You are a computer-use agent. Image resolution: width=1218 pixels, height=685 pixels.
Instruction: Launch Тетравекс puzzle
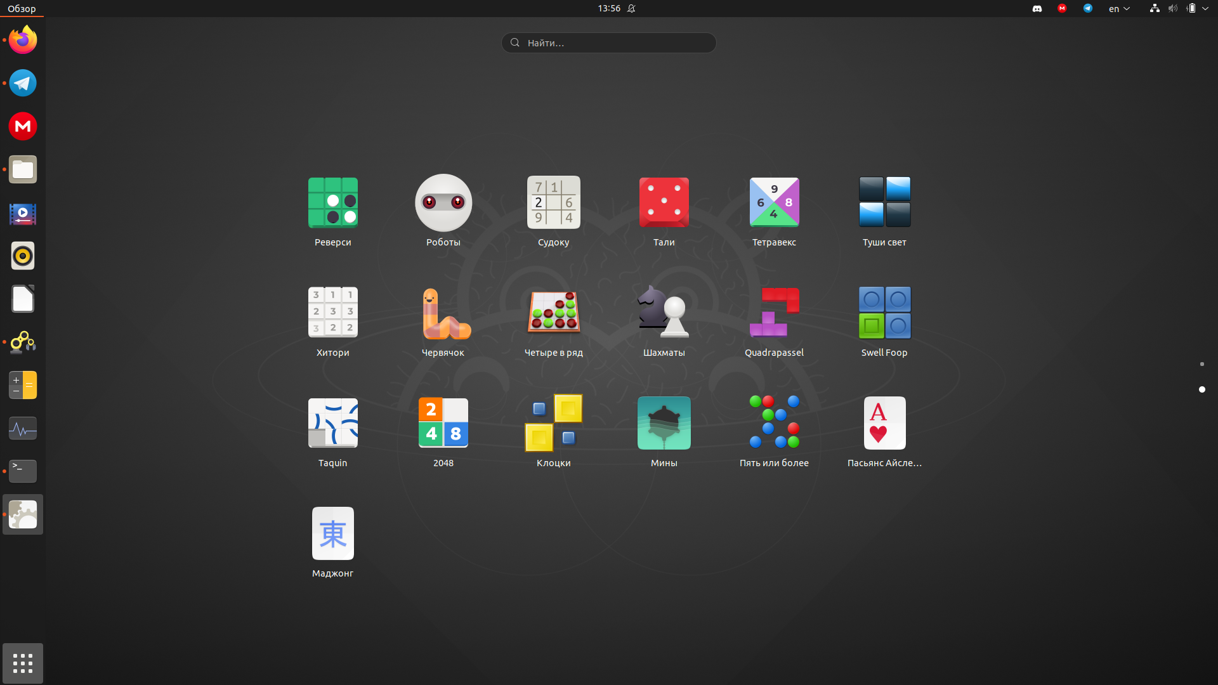point(775,212)
